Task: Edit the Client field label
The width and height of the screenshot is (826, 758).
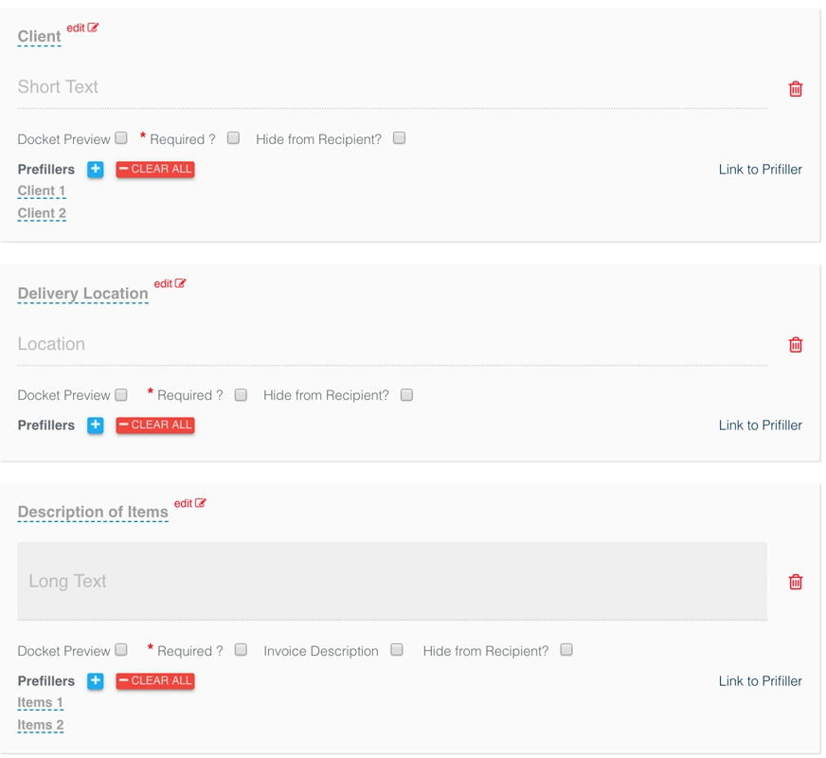Action: click(82, 28)
